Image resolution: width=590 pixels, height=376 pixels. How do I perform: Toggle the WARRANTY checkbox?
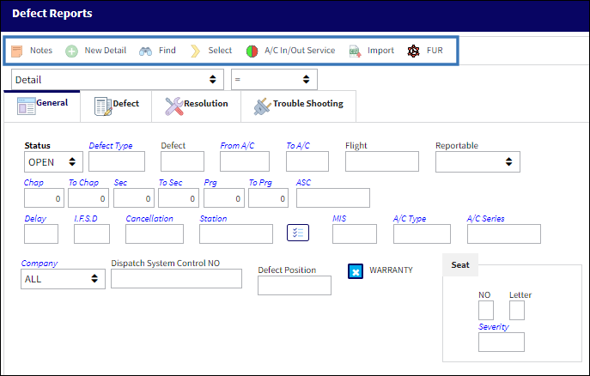click(356, 271)
